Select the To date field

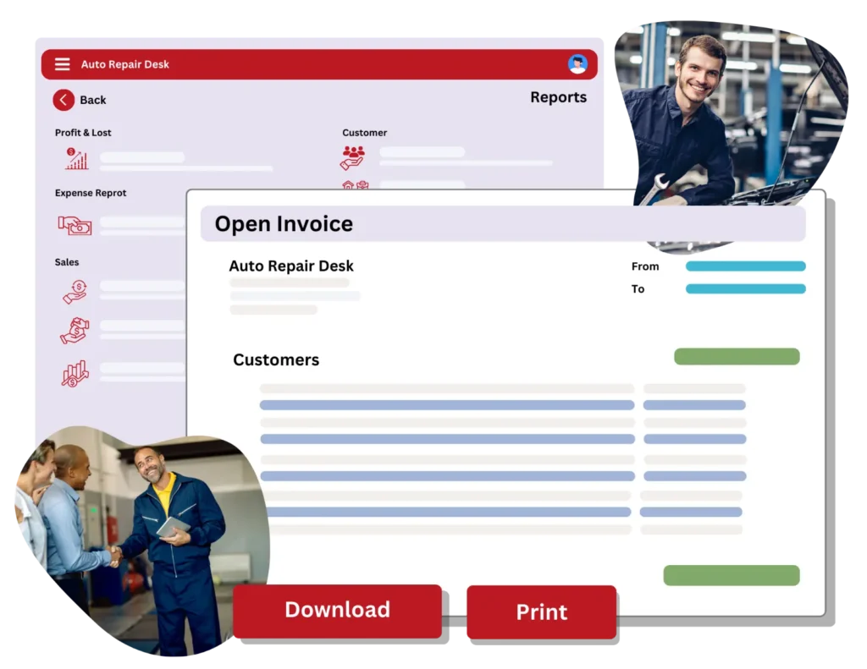[x=745, y=288]
